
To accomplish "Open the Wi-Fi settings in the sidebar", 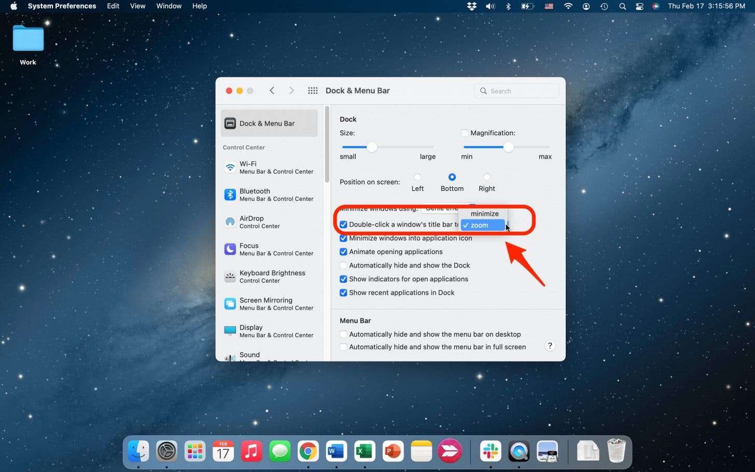I will coord(248,167).
